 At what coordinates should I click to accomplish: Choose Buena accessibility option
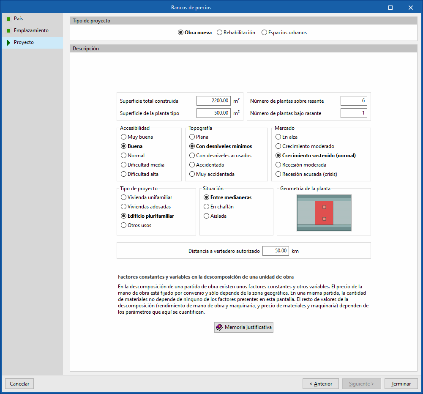point(132,146)
